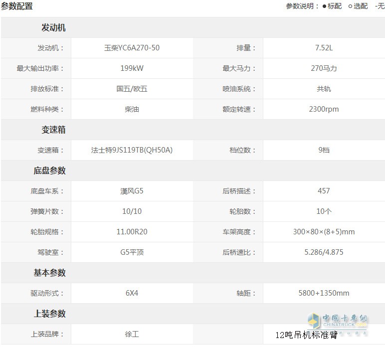Click the 燃料种类 label
Image resolution: width=385 pixels, height=347 pixels.
click(x=47, y=109)
